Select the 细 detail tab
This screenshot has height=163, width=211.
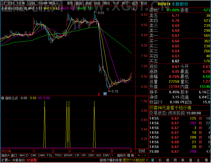[x=168, y=160]
